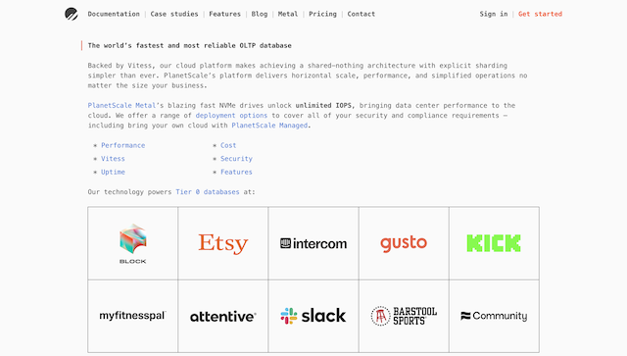Open the Documentation menu item
This screenshot has height=356, width=627.
114,14
